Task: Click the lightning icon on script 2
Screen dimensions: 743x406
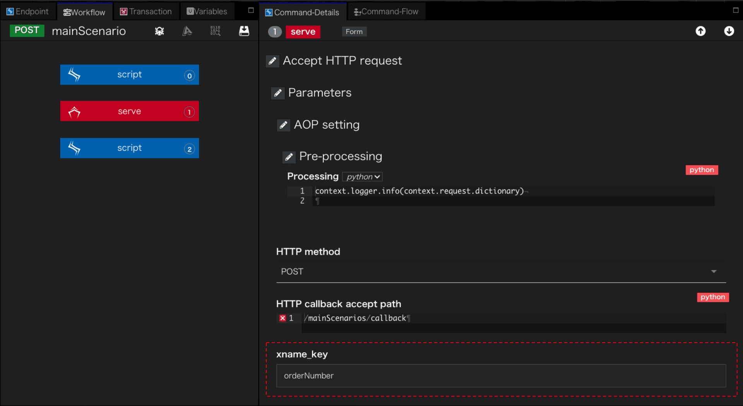Action: pos(74,148)
